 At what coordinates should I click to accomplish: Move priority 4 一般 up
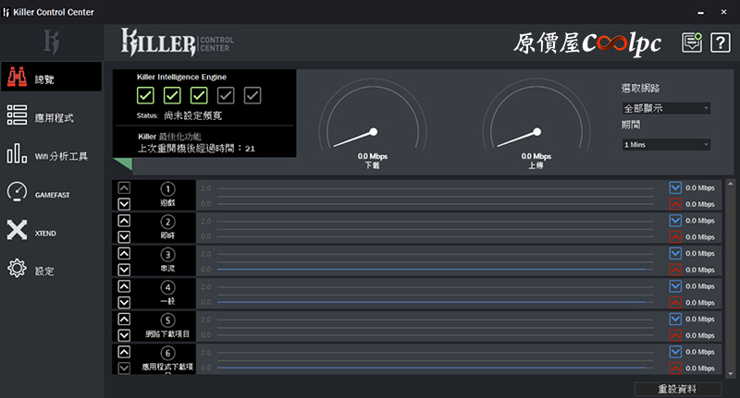pos(124,286)
